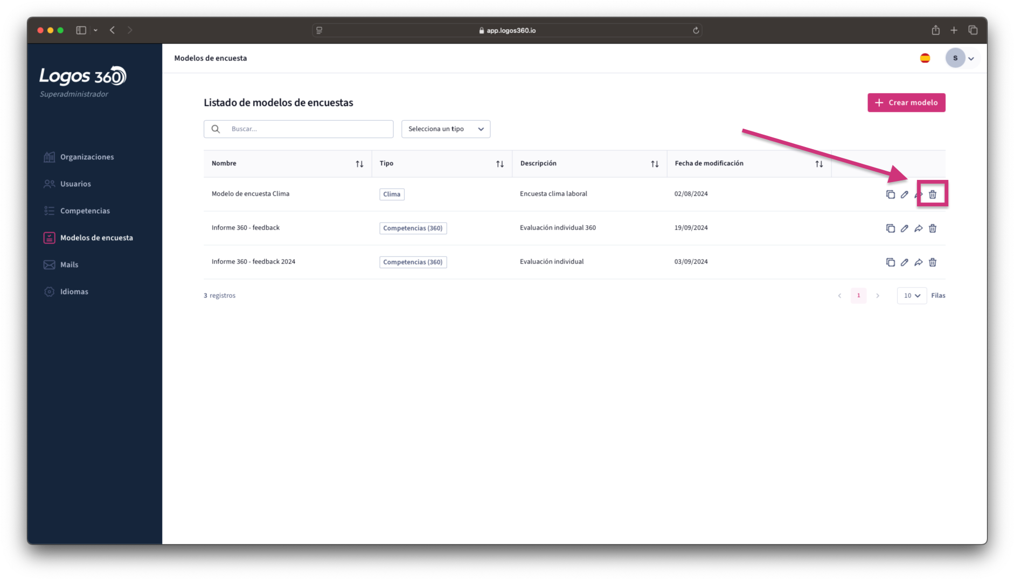
Task: Toggle Safari sidebar icon
Action: tap(81, 30)
